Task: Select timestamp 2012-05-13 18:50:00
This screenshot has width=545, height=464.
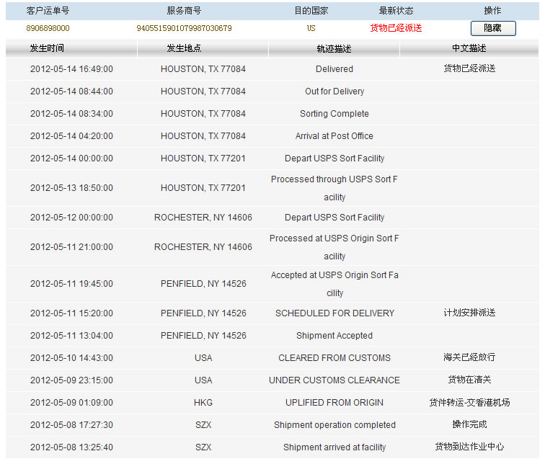Action: 71,188
